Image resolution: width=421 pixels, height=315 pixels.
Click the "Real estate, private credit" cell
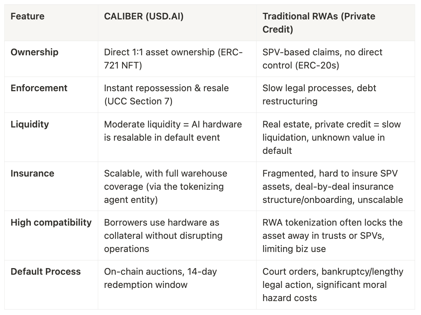coord(332,137)
